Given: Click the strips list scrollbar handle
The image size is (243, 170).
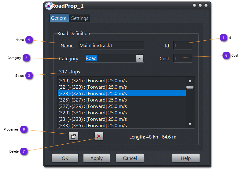Looking at the screenshot, I should coord(190,87).
